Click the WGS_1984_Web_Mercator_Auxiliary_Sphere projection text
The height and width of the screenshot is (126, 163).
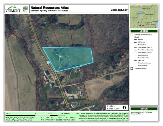20,118
